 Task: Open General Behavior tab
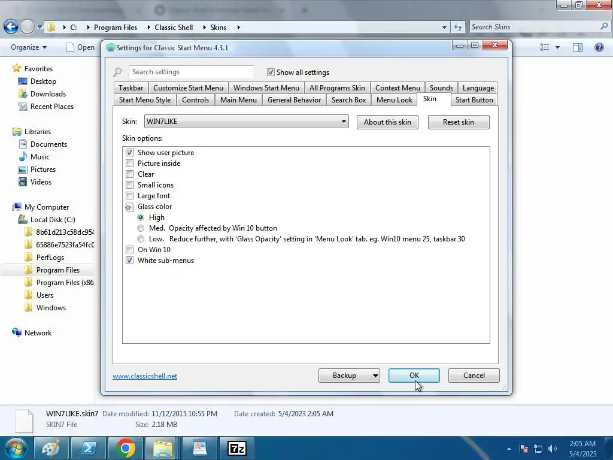pos(294,100)
